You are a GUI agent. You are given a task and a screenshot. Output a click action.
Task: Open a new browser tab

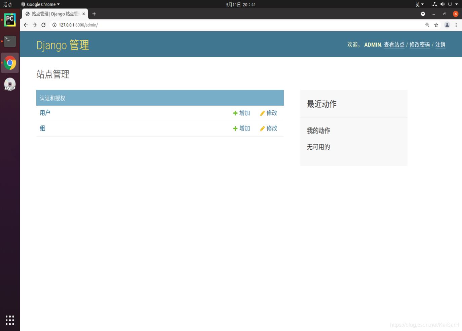(94, 14)
